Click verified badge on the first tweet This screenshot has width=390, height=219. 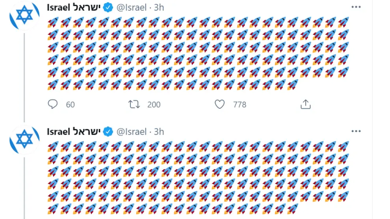coord(109,7)
